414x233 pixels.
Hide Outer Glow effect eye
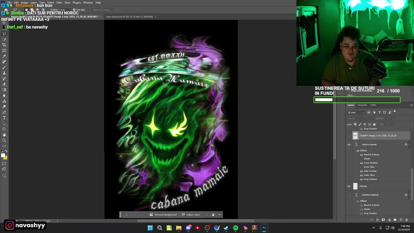click(x=362, y=175)
